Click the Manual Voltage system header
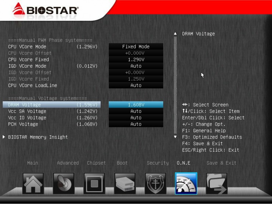Image resolution: width=272 pixels, height=204 pixels. pyautogui.click(x=48, y=98)
